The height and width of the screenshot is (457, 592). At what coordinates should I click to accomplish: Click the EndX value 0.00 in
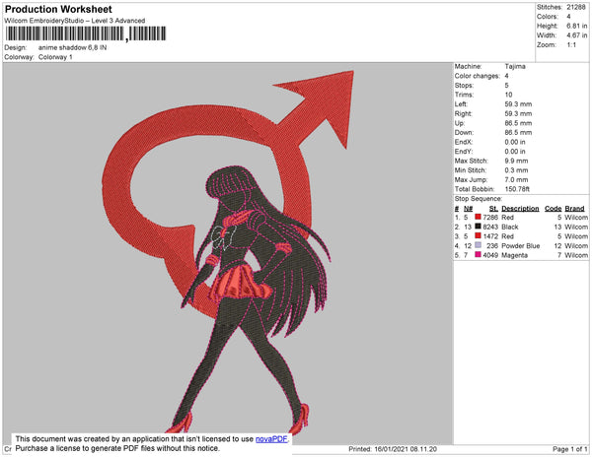pos(515,142)
